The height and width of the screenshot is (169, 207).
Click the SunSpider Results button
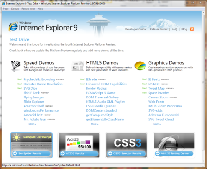pos(31,153)
